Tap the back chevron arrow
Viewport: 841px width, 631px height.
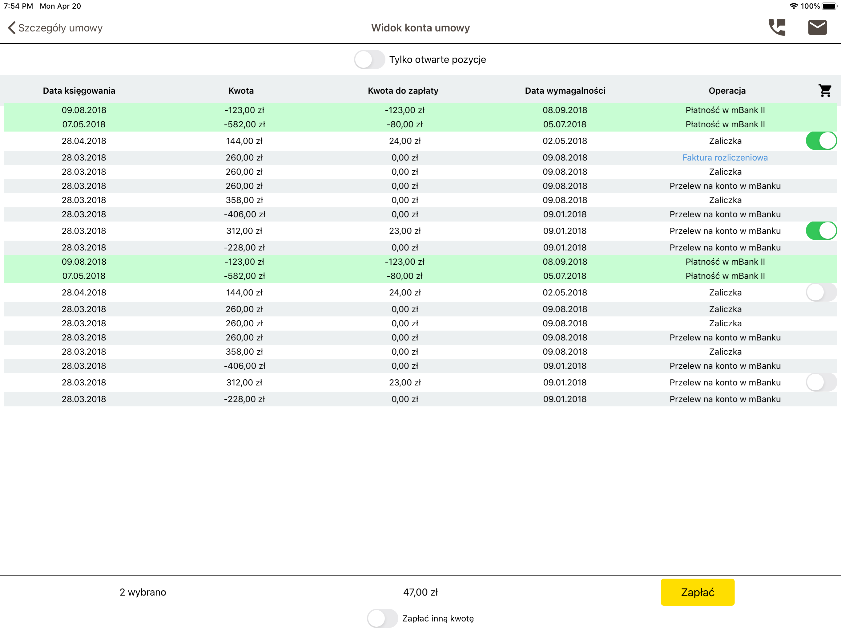[x=12, y=28]
